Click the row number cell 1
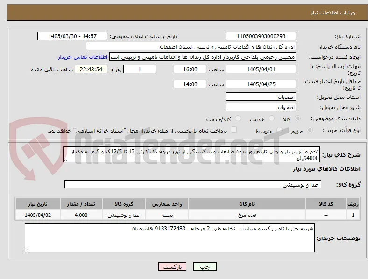Screen dimensions: 368x279 (353, 215)
